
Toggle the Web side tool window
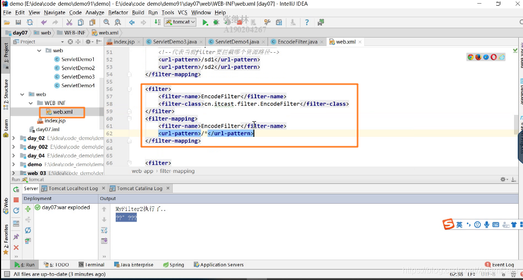click(x=6, y=205)
